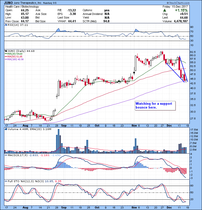Click the Options value yes
This screenshot has width=202, height=210.
107,10
